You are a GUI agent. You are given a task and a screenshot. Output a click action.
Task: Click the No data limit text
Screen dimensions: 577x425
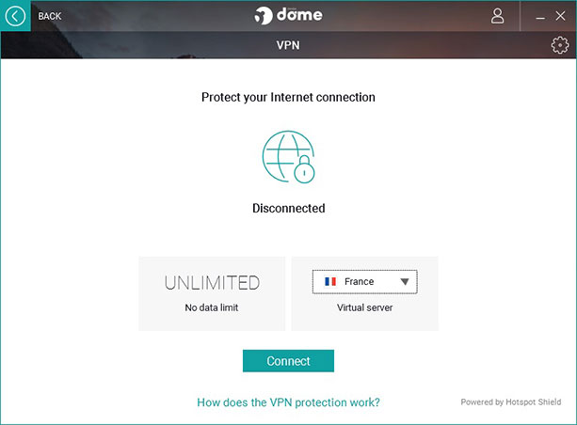click(x=212, y=307)
